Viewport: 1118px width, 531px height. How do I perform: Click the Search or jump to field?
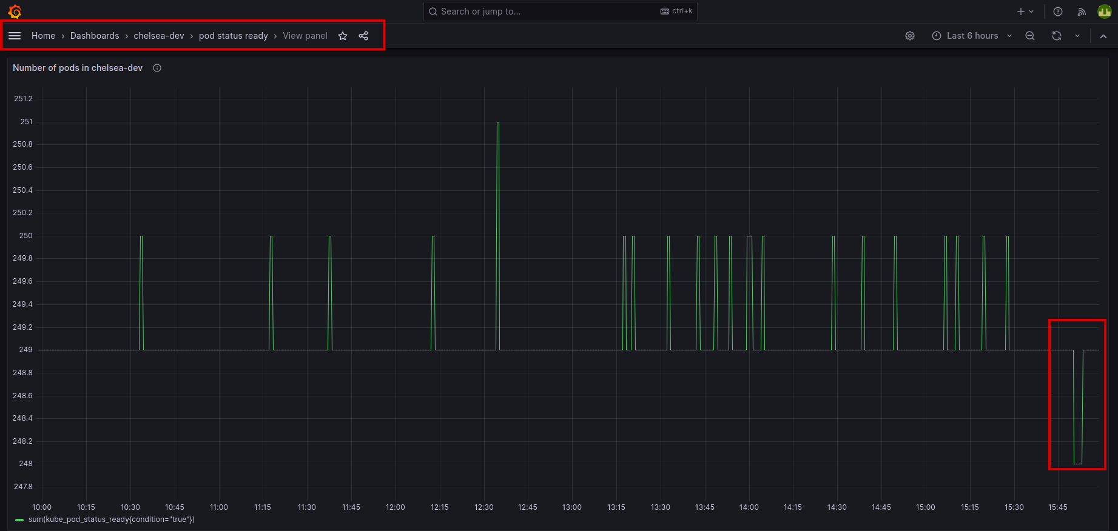(x=546, y=12)
